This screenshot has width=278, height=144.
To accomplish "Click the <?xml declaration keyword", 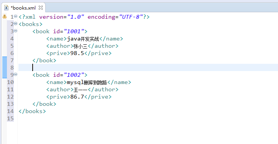I will [x=27, y=17].
